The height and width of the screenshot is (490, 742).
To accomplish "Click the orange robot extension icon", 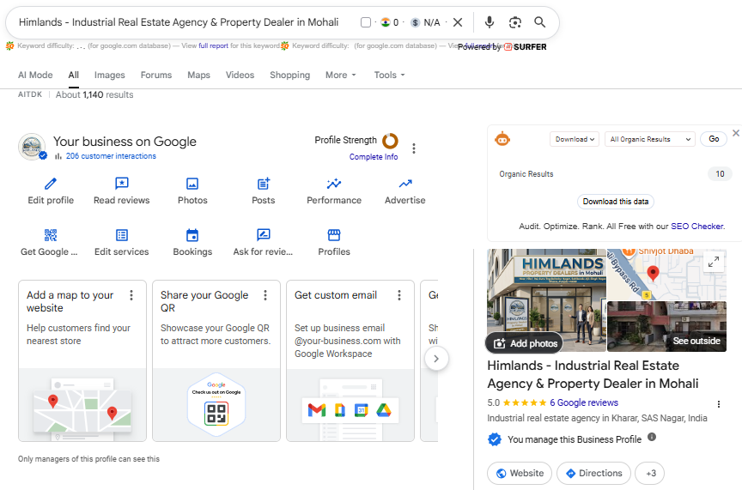I will pyautogui.click(x=502, y=139).
